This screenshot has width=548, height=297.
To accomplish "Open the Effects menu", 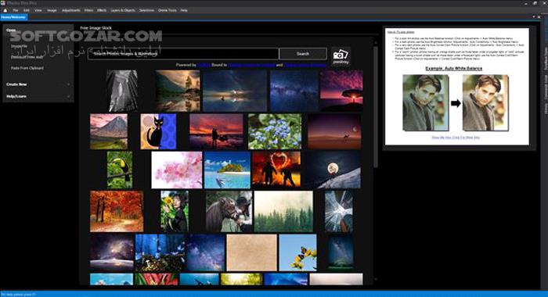I will tap(102, 10).
